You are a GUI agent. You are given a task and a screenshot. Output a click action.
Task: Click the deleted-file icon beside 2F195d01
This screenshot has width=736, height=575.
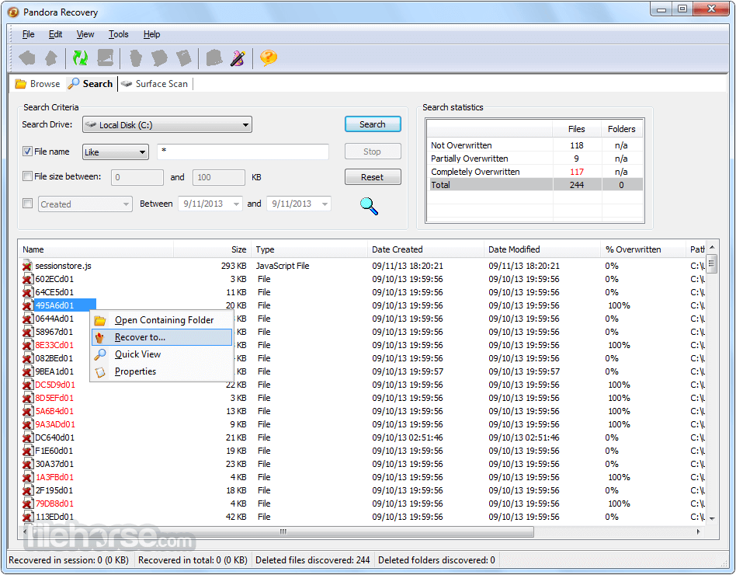point(28,490)
